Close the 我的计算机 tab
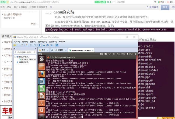 [x=66, y=50]
